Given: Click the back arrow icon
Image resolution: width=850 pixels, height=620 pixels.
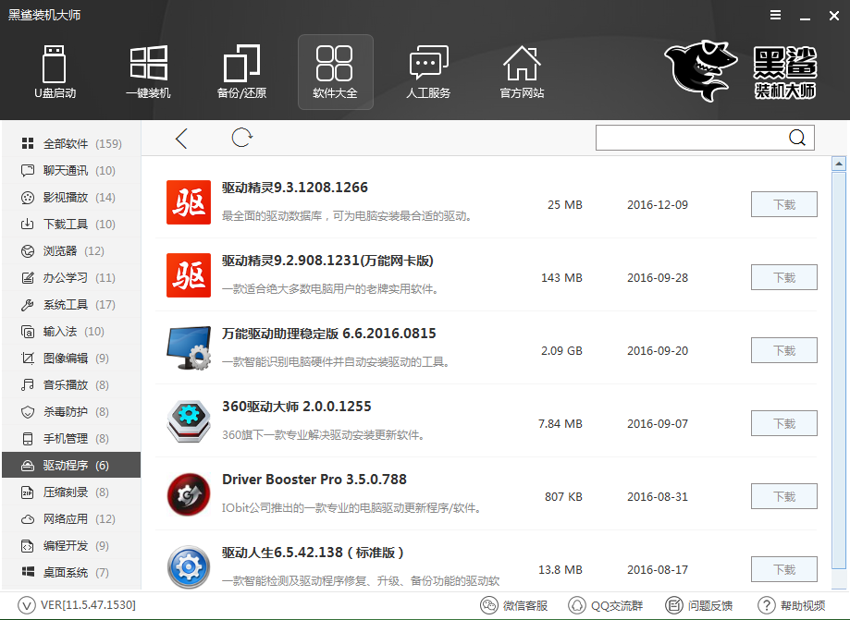Looking at the screenshot, I should tap(181, 139).
